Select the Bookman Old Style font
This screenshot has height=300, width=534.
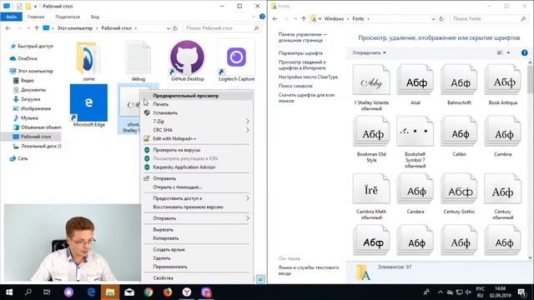(371, 132)
